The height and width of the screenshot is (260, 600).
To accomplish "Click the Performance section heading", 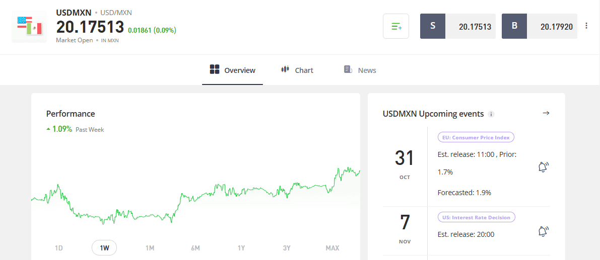I will tap(71, 114).
